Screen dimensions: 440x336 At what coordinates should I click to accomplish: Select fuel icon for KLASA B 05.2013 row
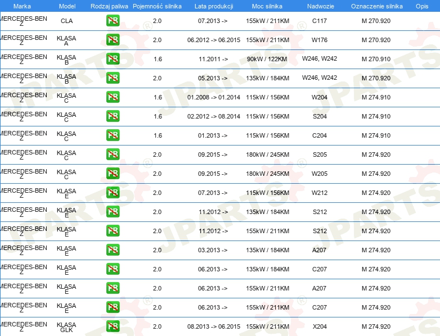coord(113,78)
